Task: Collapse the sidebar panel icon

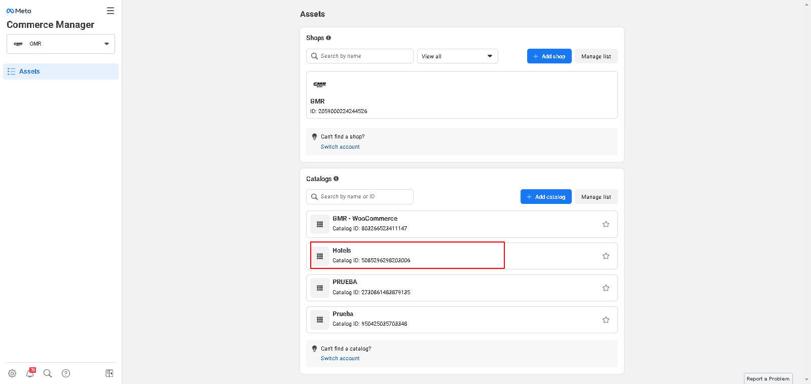Action: [109, 373]
